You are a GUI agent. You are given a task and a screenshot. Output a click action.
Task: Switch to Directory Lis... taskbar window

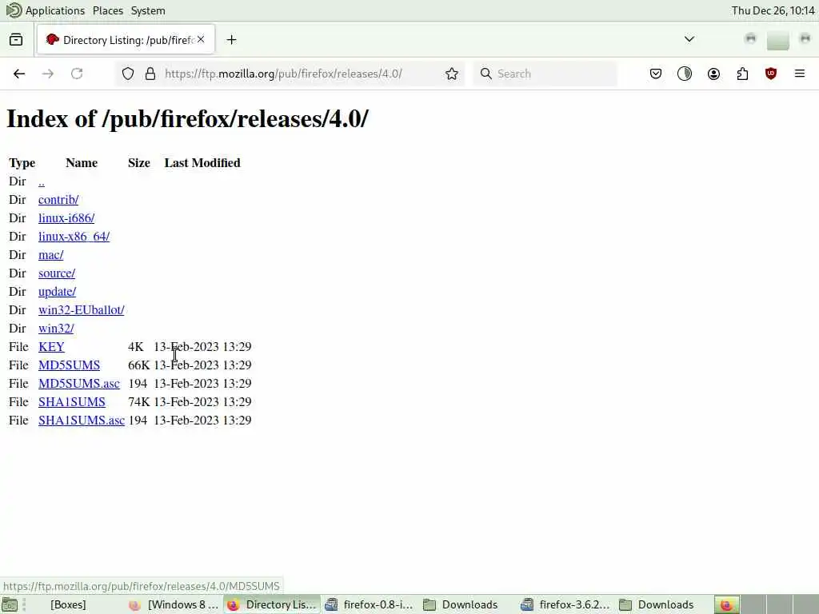[272, 604]
